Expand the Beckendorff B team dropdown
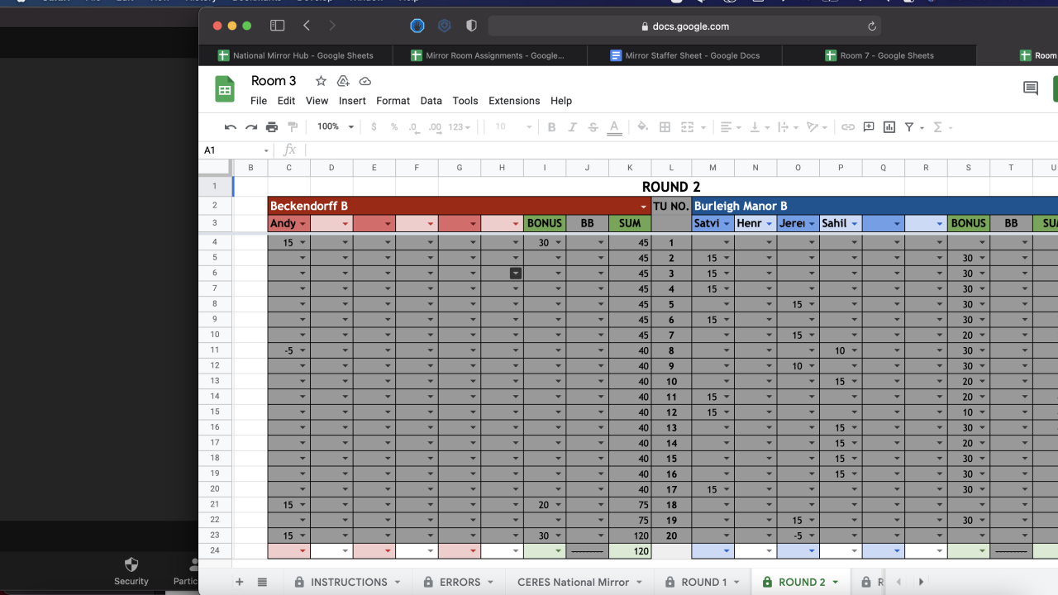1058x595 pixels. 644,206
